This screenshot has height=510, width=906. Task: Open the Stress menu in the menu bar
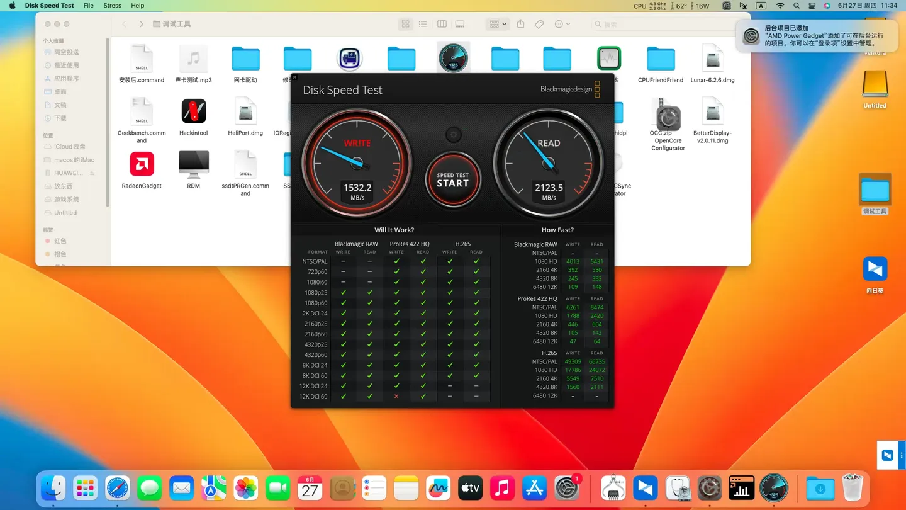(x=112, y=6)
